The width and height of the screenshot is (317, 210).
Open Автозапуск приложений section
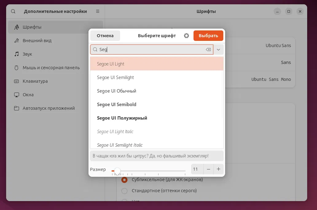[55, 108]
